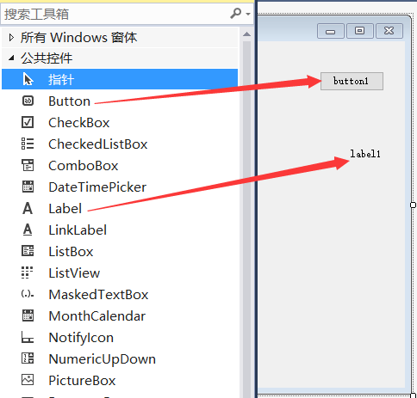417x398 pixels.
Task: Select the 'CheckedListBox' toolbox entry text
Action: pyautogui.click(x=98, y=144)
